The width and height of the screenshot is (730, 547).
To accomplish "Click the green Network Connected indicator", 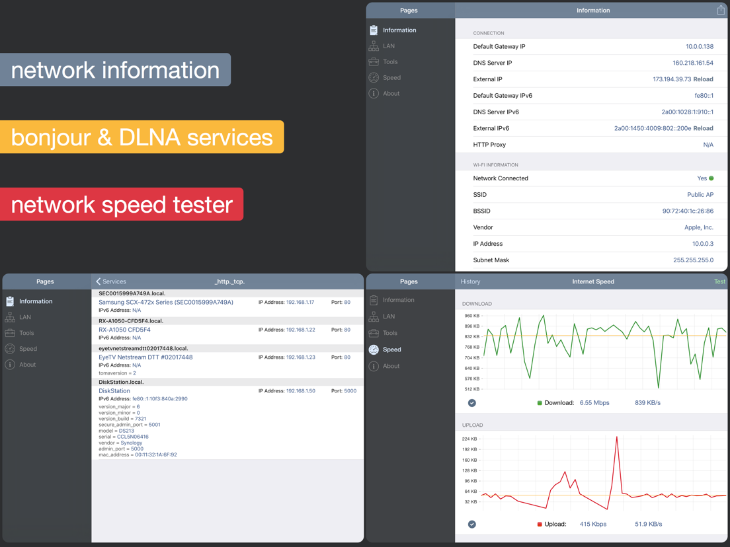I will coord(711,178).
